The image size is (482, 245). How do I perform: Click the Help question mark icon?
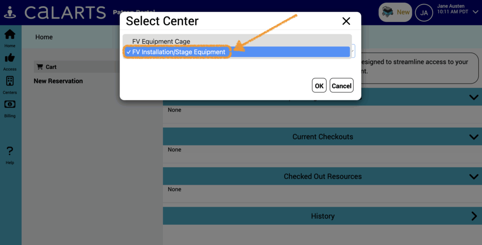click(9, 151)
